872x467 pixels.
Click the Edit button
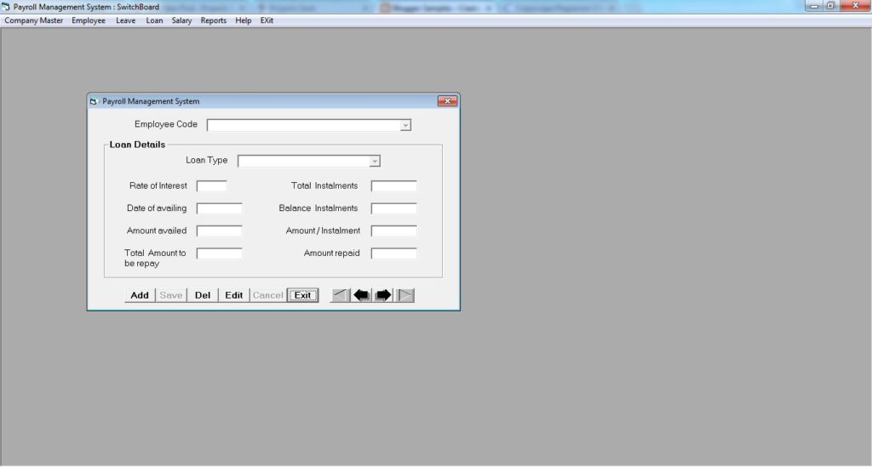[x=233, y=295]
